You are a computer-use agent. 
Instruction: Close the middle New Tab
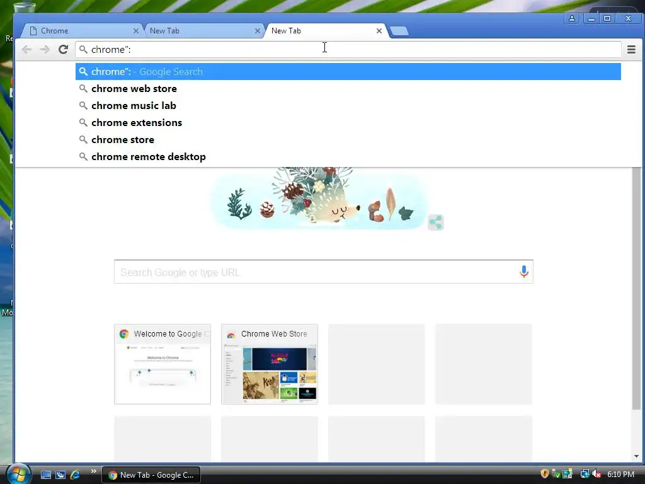(x=257, y=31)
